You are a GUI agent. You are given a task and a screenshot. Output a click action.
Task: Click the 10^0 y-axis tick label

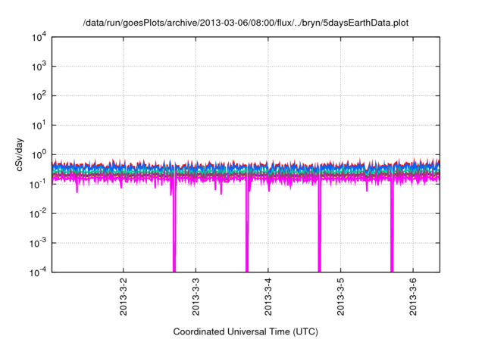pos(39,154)
